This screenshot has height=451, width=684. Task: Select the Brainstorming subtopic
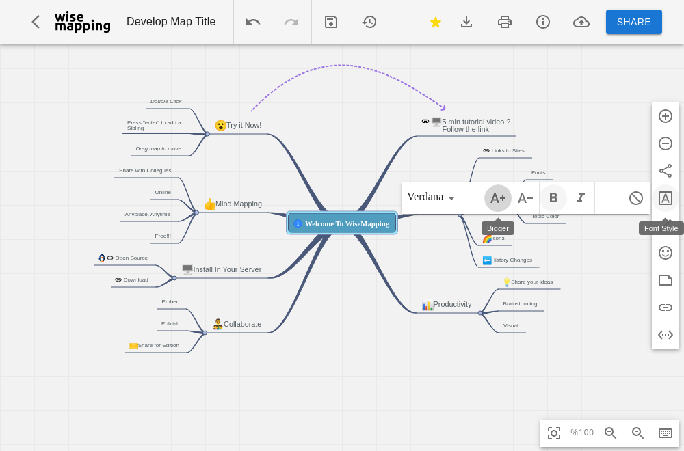click(520, 303)
